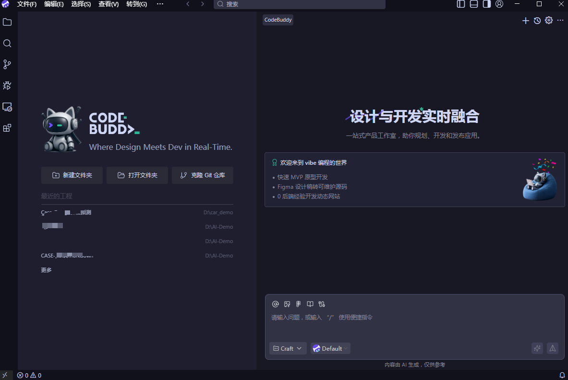This screenshot has width=568, height=380.
Task: Open recent project beginning with CASE-
Action: pos(137,256)
